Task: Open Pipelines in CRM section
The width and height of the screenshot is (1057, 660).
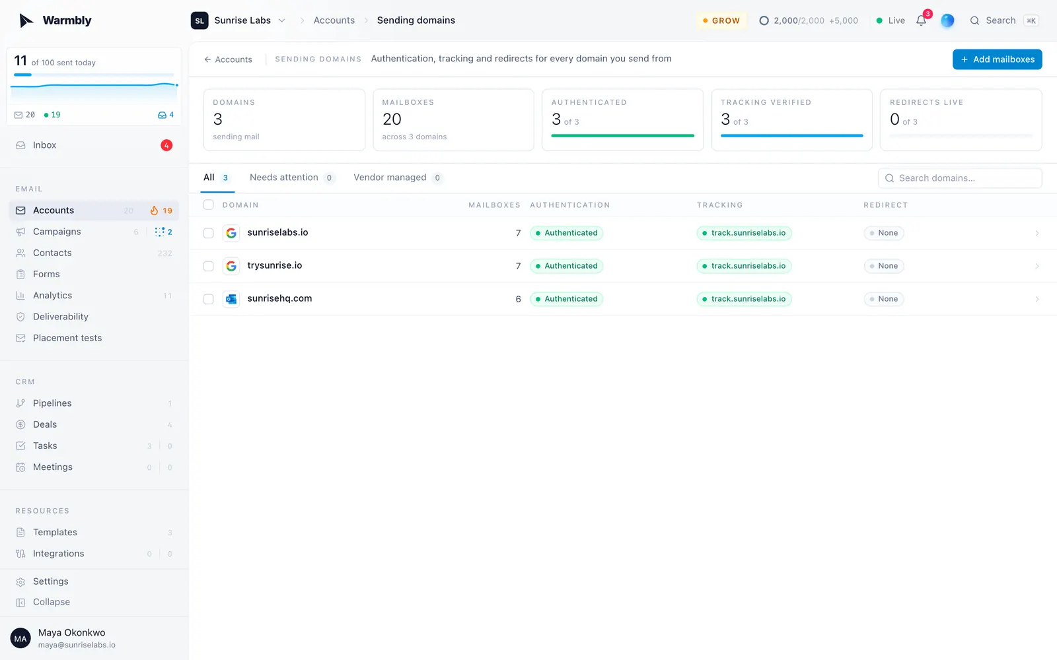Action: coord(94,403)
